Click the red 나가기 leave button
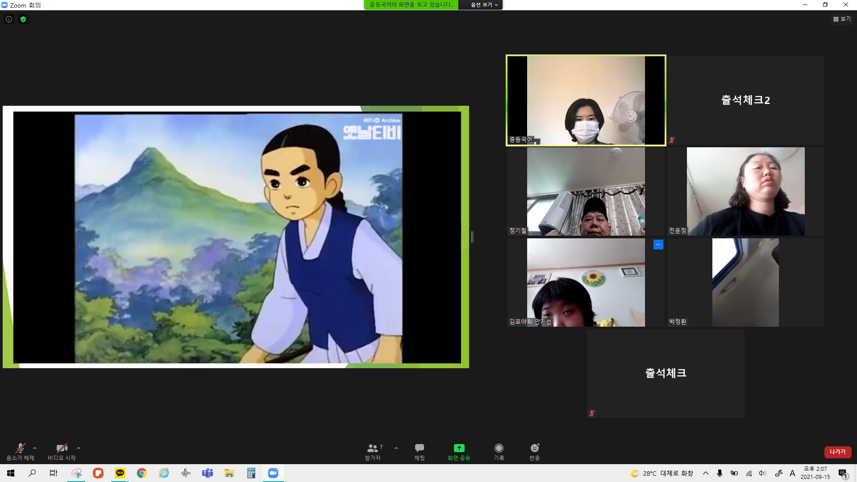This screenshot has height=482, width=857. pyautogui.click(x=838, y=452)
